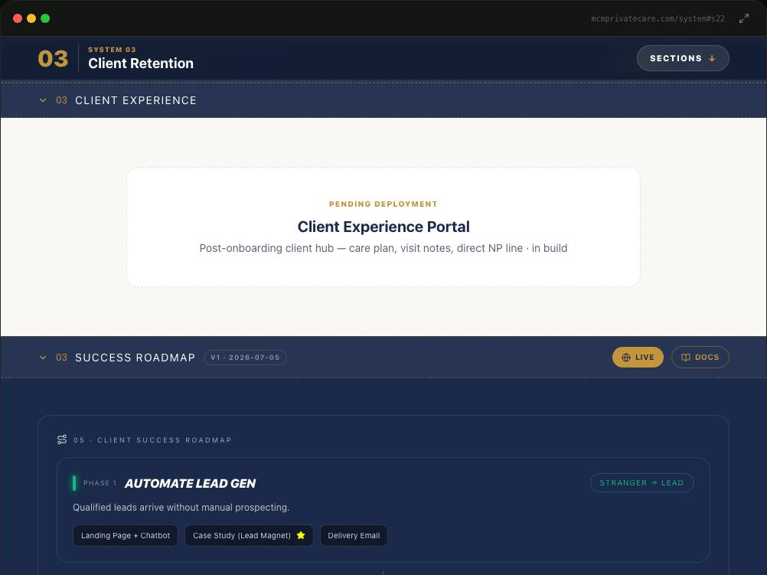Select the Delivery Email chip
Image resolution: width=767 pixels, height=575 pixels.
(354, 535)
